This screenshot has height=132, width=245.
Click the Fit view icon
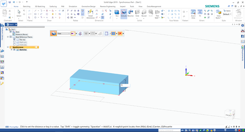click(200, 13)
